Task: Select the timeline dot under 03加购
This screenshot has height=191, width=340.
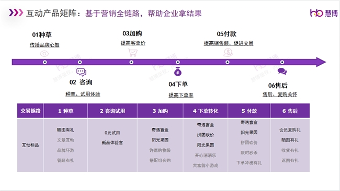Action: point(131,62)
